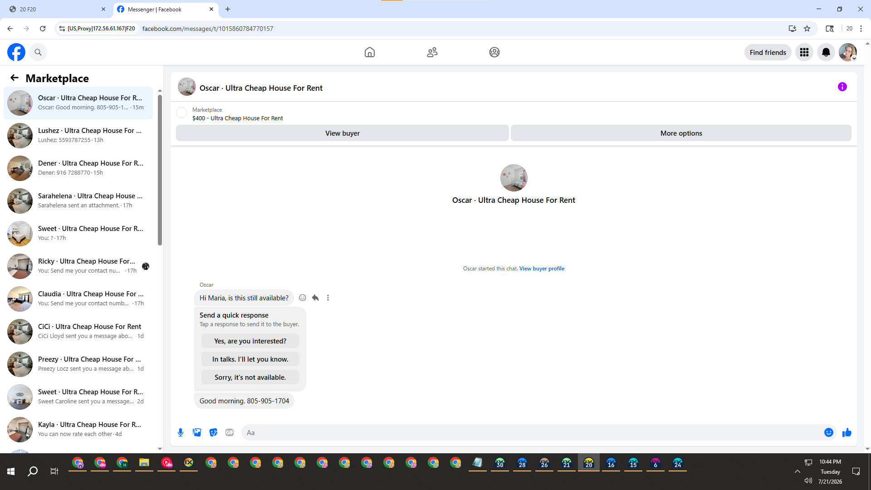Attach a photo with the image icon
Screen dimensions: 871x490
[197, 432]
